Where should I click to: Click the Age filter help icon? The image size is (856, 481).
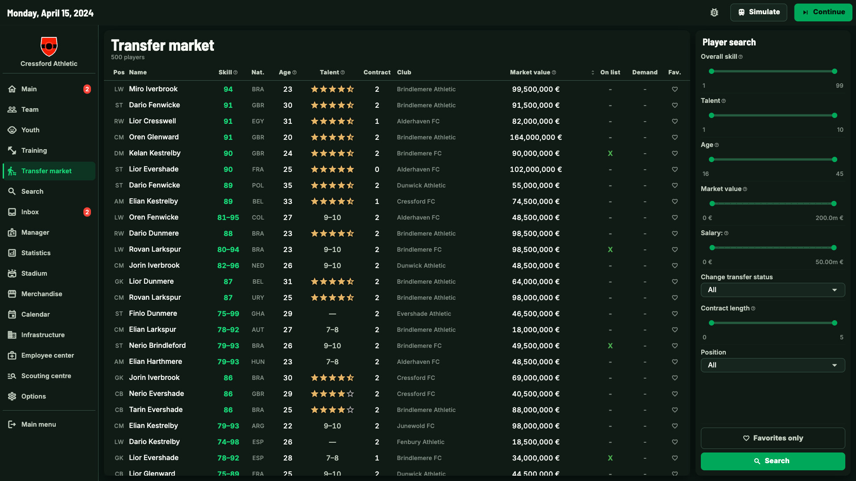click(x=716, y=145)
